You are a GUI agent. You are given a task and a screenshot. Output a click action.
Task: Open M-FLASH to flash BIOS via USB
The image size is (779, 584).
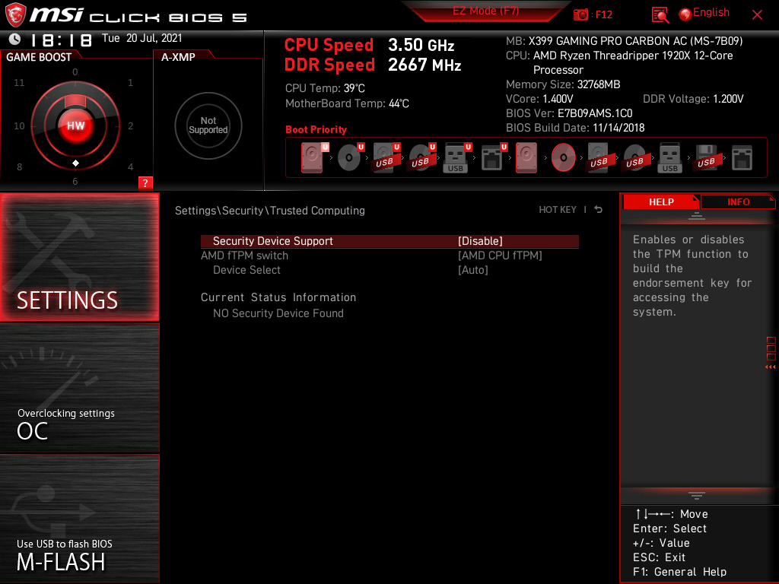[x=79, y=519]
